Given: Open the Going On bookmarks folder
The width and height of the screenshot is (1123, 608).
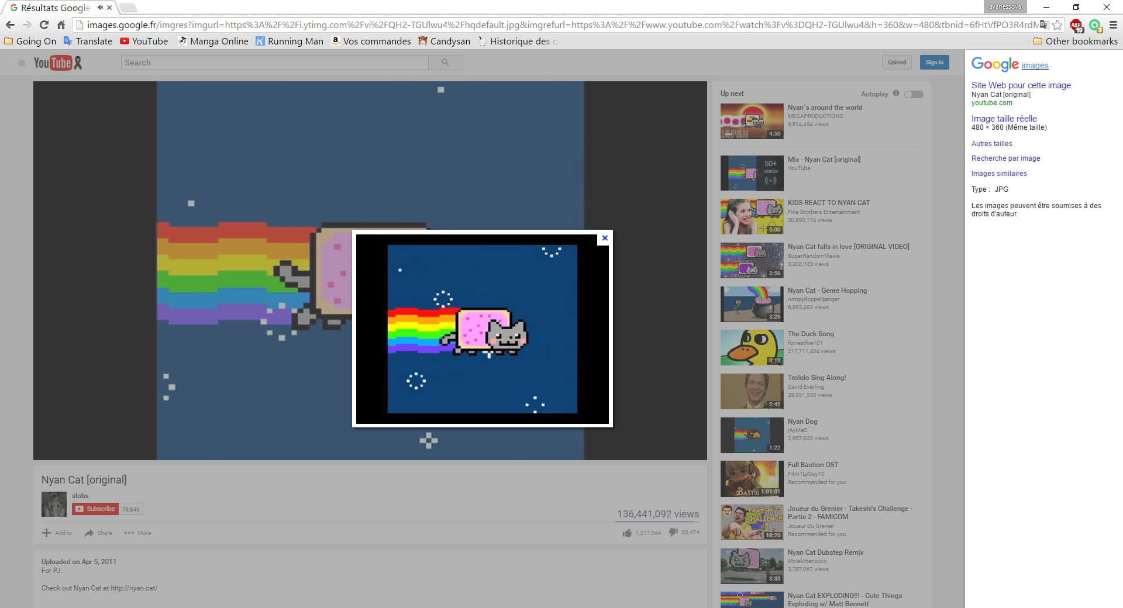Looking at the screenshot, I should 30,41.
